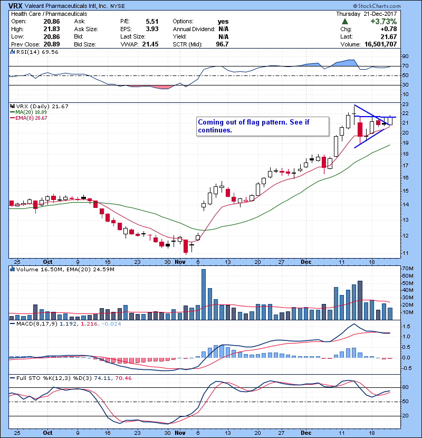Viewport: 422px width, 438px height.
Task: Click the tallest volume bar near Nov 6
Action: point(204,294)
